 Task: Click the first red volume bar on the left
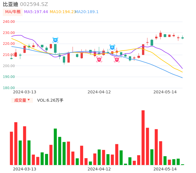coord(11,148)
